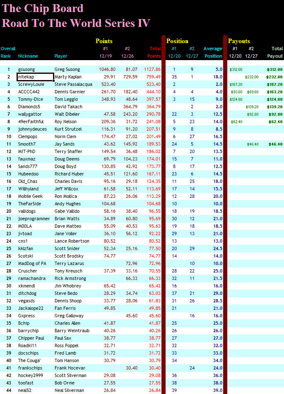The width and height of the screenshot is (284, 394).
Task: Select nickname Willhyland
Action: pos(28,189)
